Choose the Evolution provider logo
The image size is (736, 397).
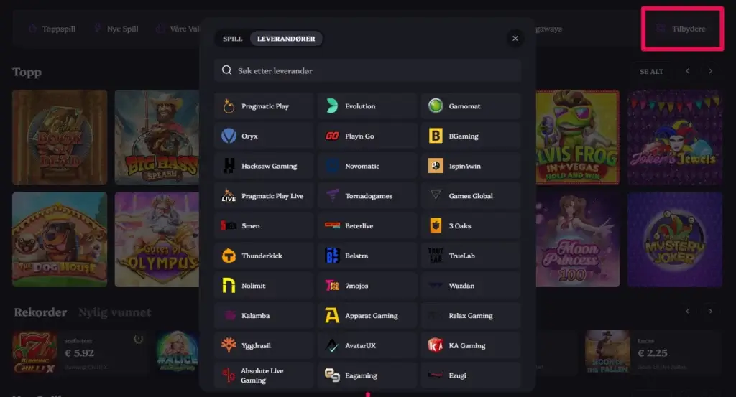pyautogui.click(x=332, y=106)
